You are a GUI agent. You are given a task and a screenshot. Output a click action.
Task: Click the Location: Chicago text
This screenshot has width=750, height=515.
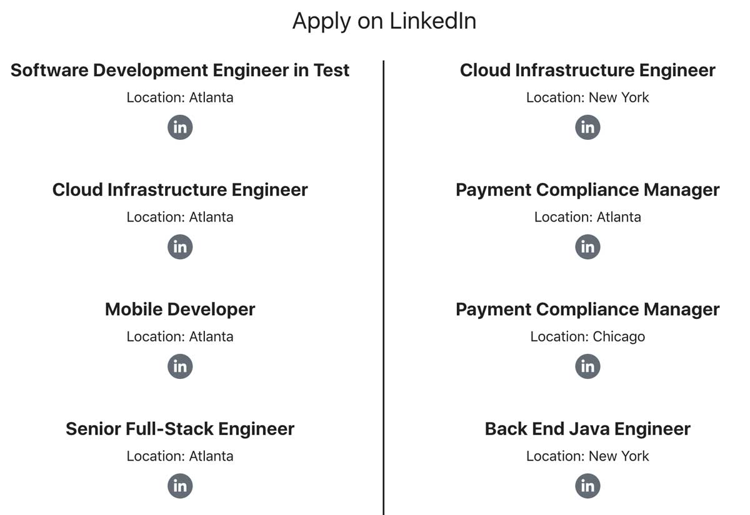(x=587, y=336)
